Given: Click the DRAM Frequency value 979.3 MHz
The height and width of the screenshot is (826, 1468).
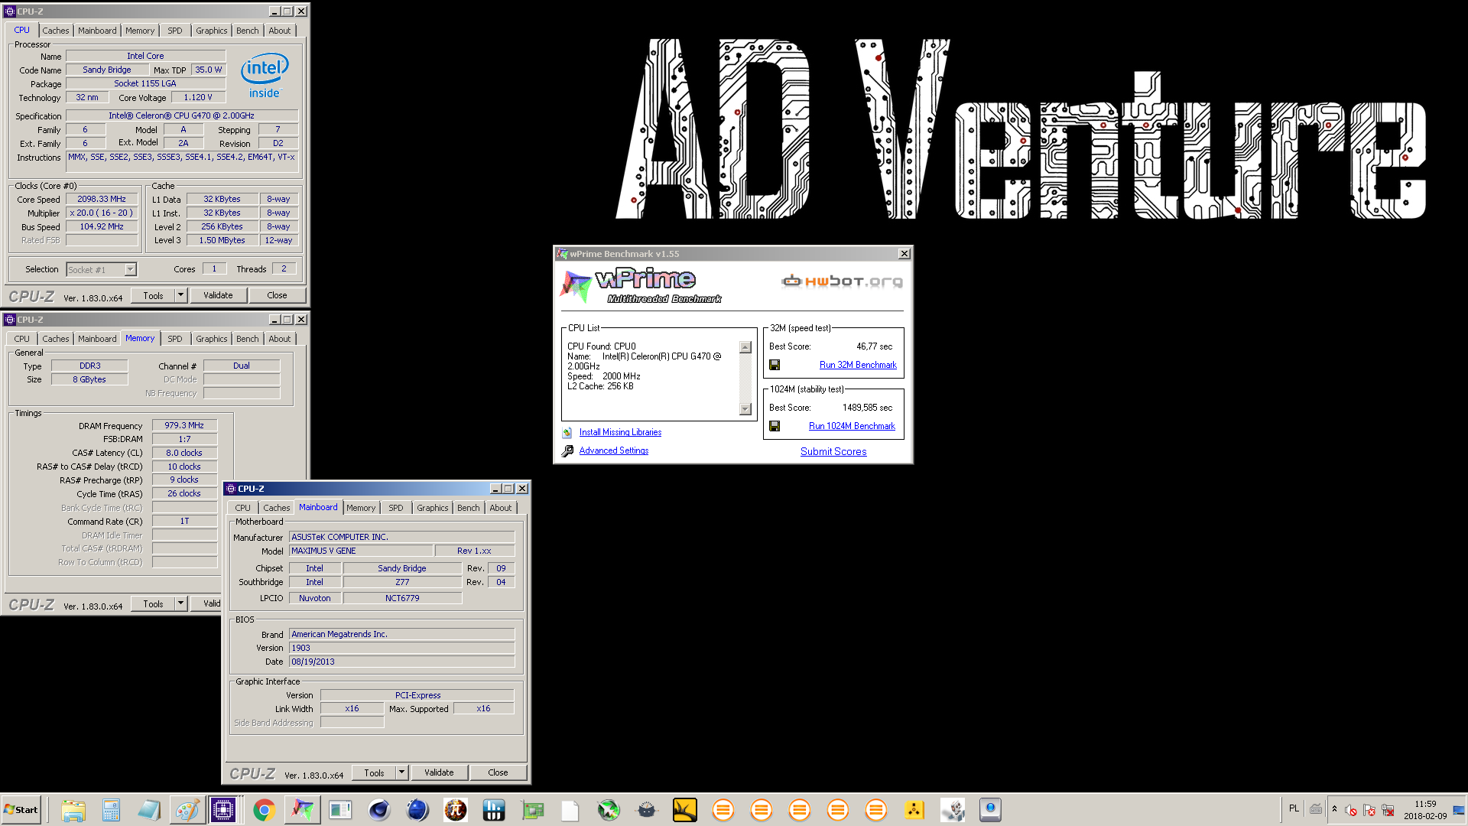Looking at the screenshot, I should pyautogui.click(x=184, y=425).
